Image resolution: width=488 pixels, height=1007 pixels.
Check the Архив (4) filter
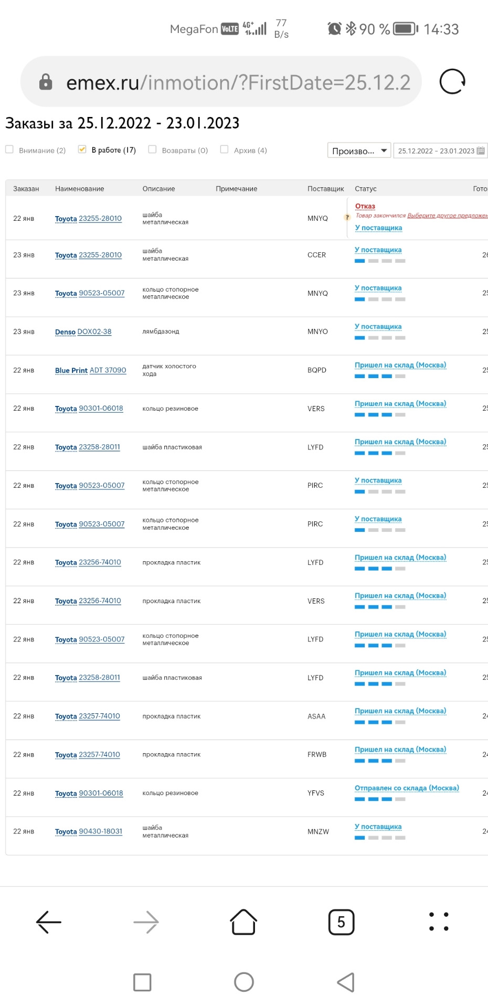pyautogui.click(x=224, y=149)
